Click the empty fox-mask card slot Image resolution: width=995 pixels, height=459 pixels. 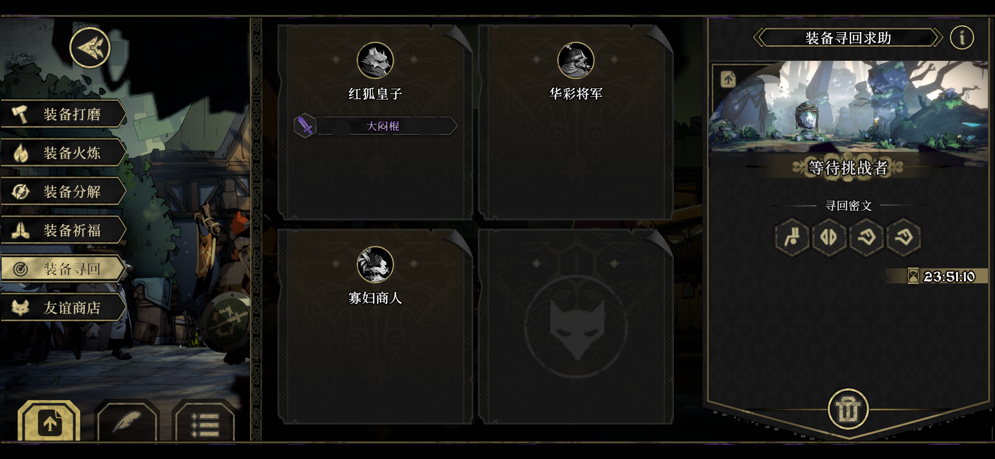[576, 326]
